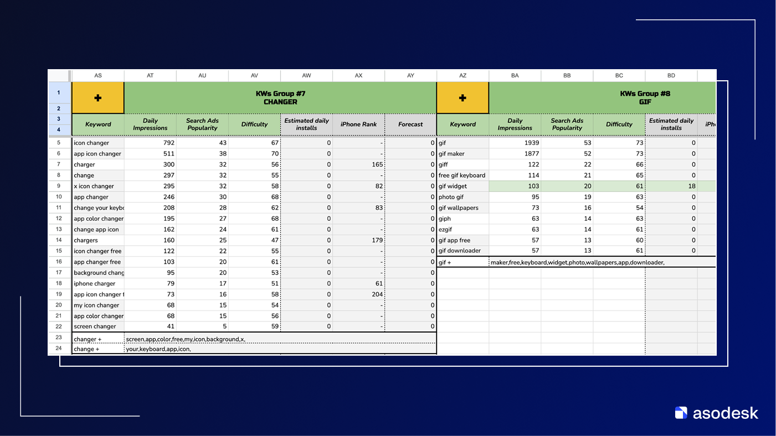776x436 pixels.
Task: Click the asodesk logo icon
Action: pos(681,413)
